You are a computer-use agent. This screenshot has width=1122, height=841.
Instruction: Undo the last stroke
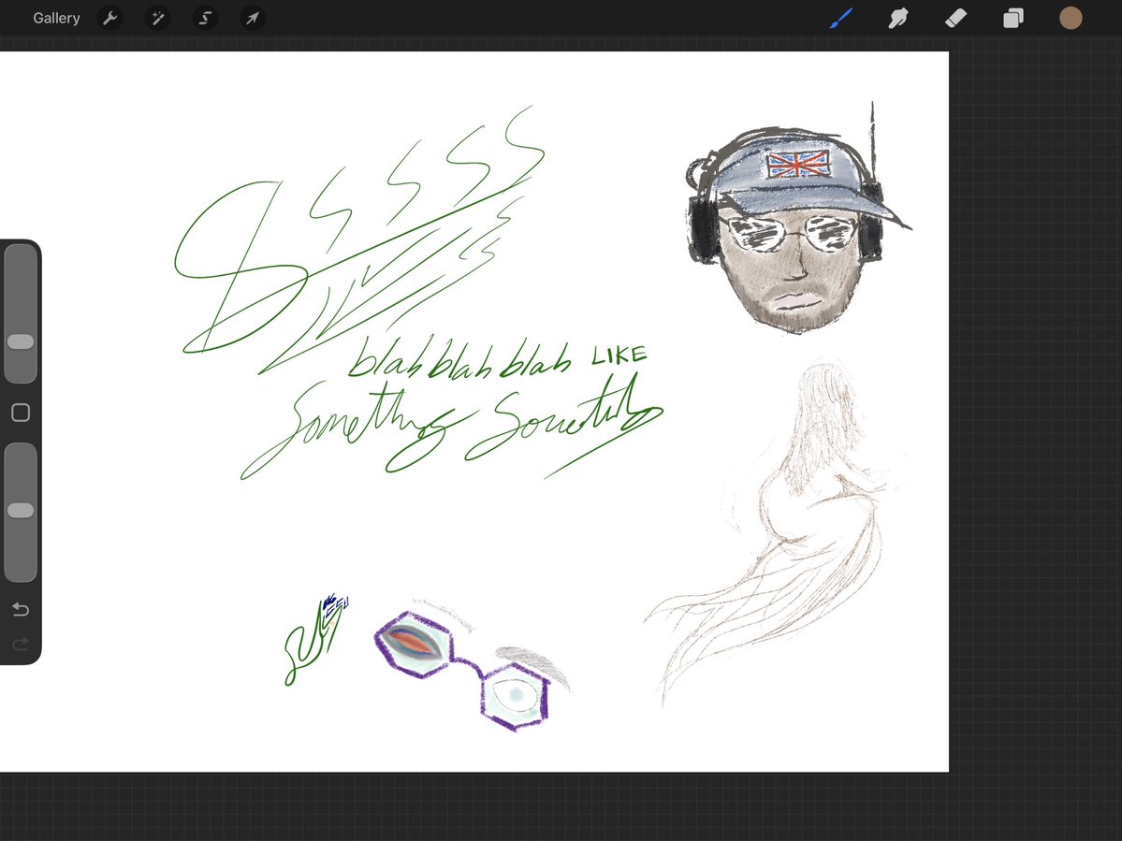(21, 609)
